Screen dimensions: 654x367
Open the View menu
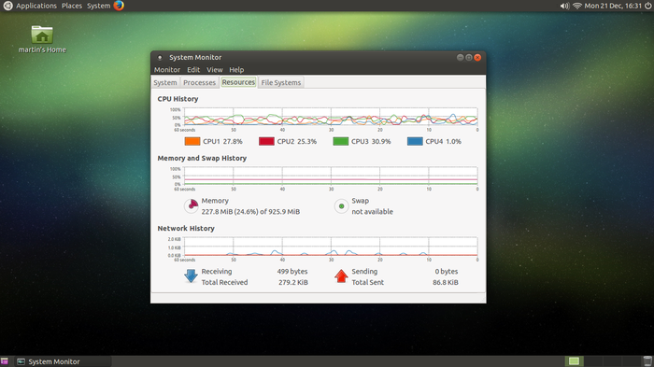coord(214,70)
